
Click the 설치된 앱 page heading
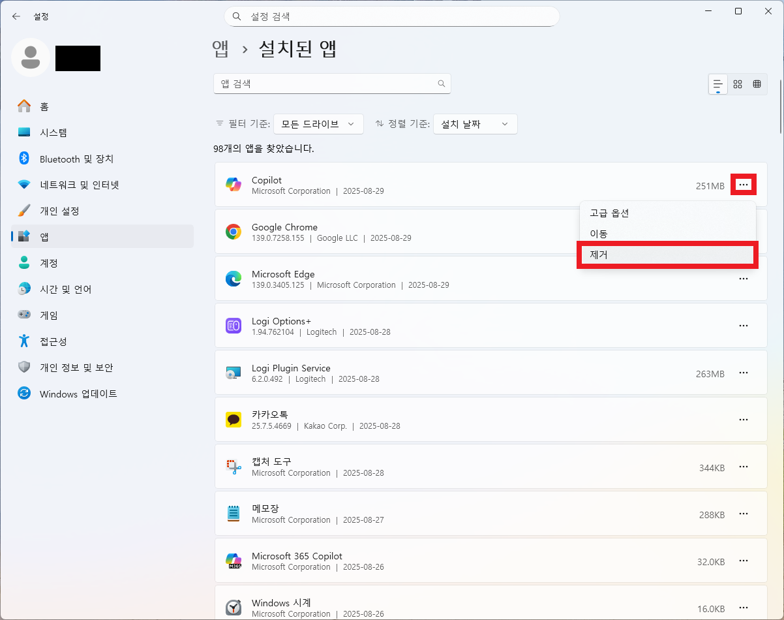click(x=297, y=48)
